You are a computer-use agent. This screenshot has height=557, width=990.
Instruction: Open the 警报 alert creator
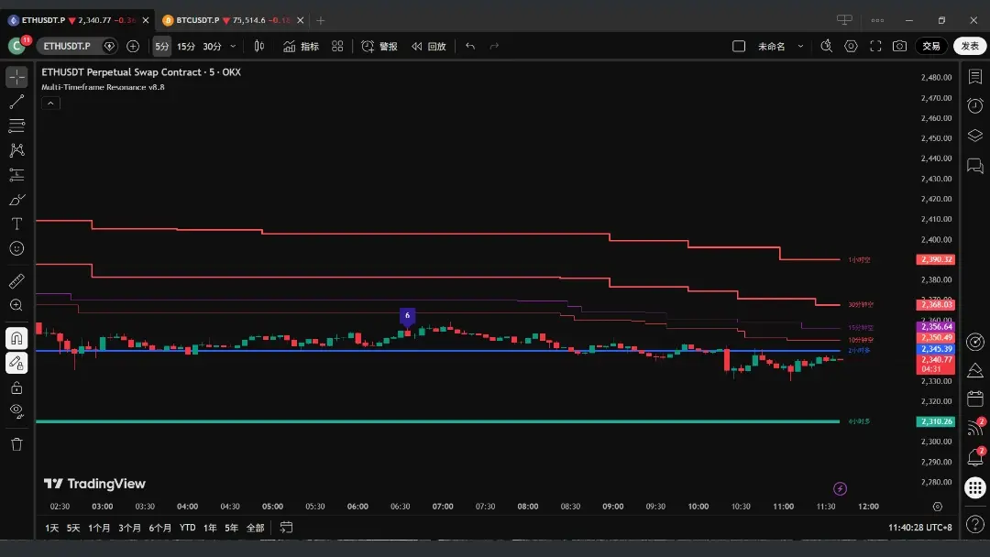coord(379,46)
